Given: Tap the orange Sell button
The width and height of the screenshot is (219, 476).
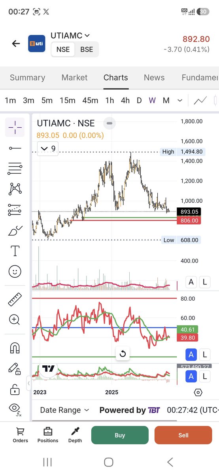Looking at the screenshot, I should point(183,435).
